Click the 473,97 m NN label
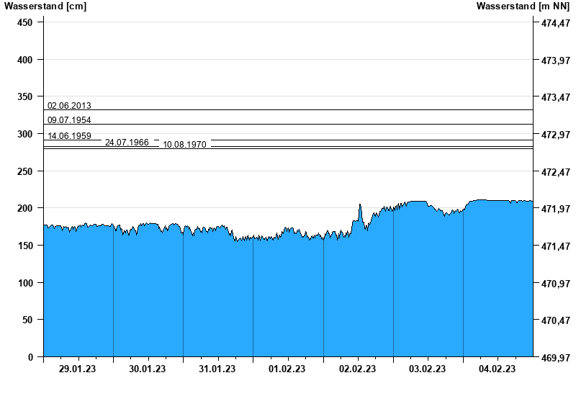The image size is (576, 396). click(556, 60)
